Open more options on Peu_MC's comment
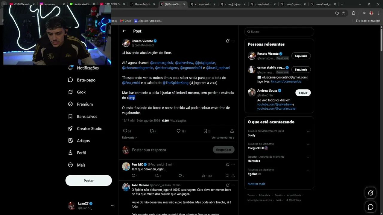The height and width of the screenshot is (215, 383). pyautogui.click(x=233, y=165)
